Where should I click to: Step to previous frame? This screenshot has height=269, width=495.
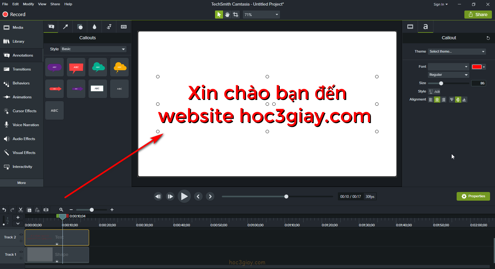tap(158, 196)
